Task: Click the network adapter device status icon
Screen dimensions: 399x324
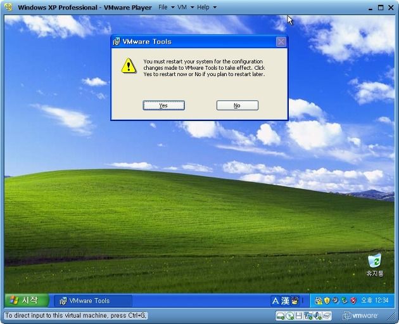Action: pyautogui.click(x=308, y=316)
